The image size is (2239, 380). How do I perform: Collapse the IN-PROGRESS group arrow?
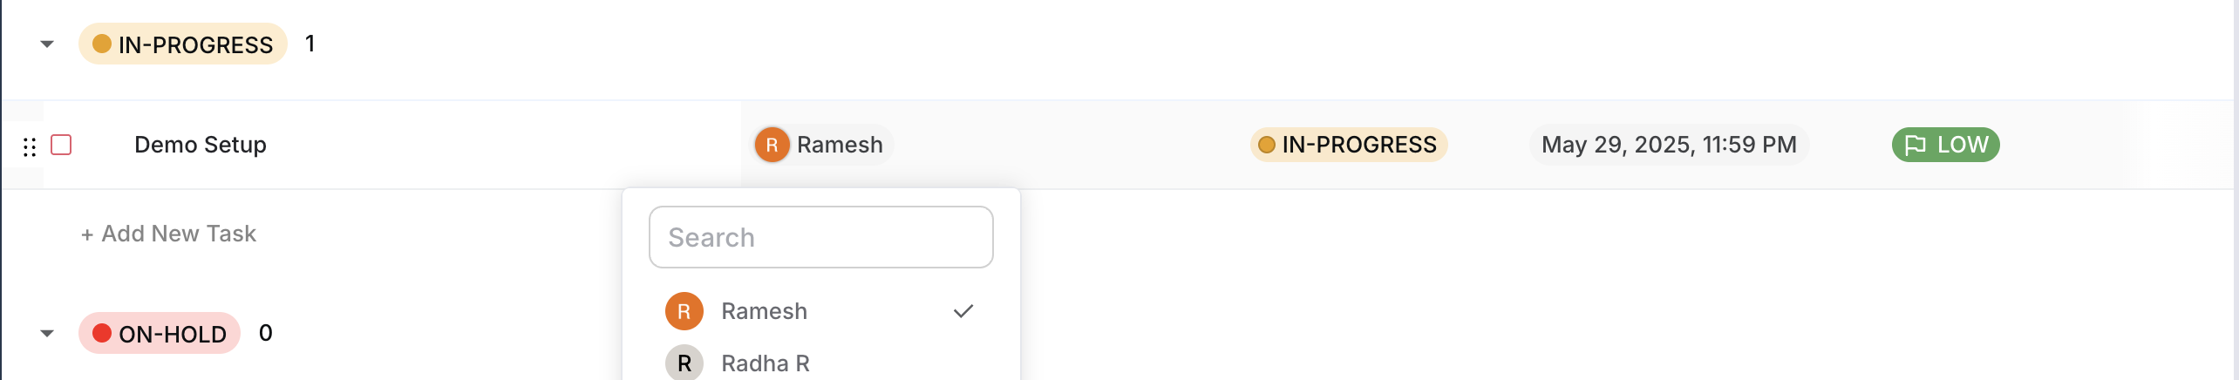coord(47,44)
